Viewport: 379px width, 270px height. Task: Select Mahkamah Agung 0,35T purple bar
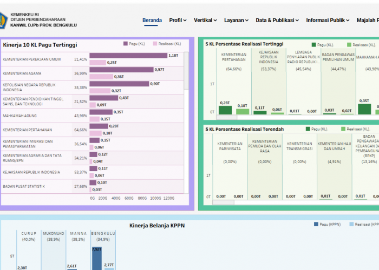101,112
